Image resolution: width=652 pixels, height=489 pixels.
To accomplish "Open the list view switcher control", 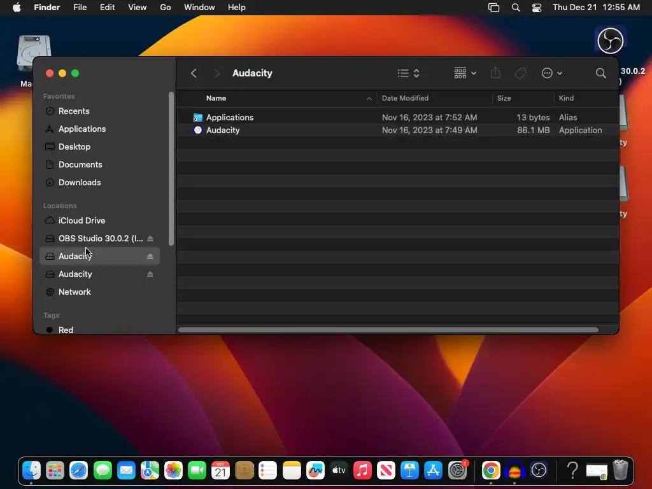I will coord(408,73).
